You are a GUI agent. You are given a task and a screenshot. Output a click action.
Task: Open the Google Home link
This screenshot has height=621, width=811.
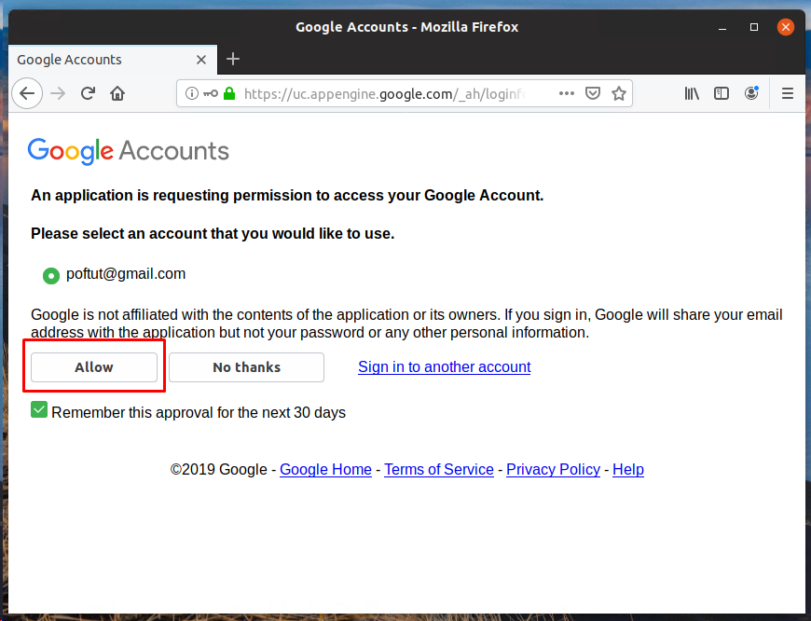[x=326, y=469]
